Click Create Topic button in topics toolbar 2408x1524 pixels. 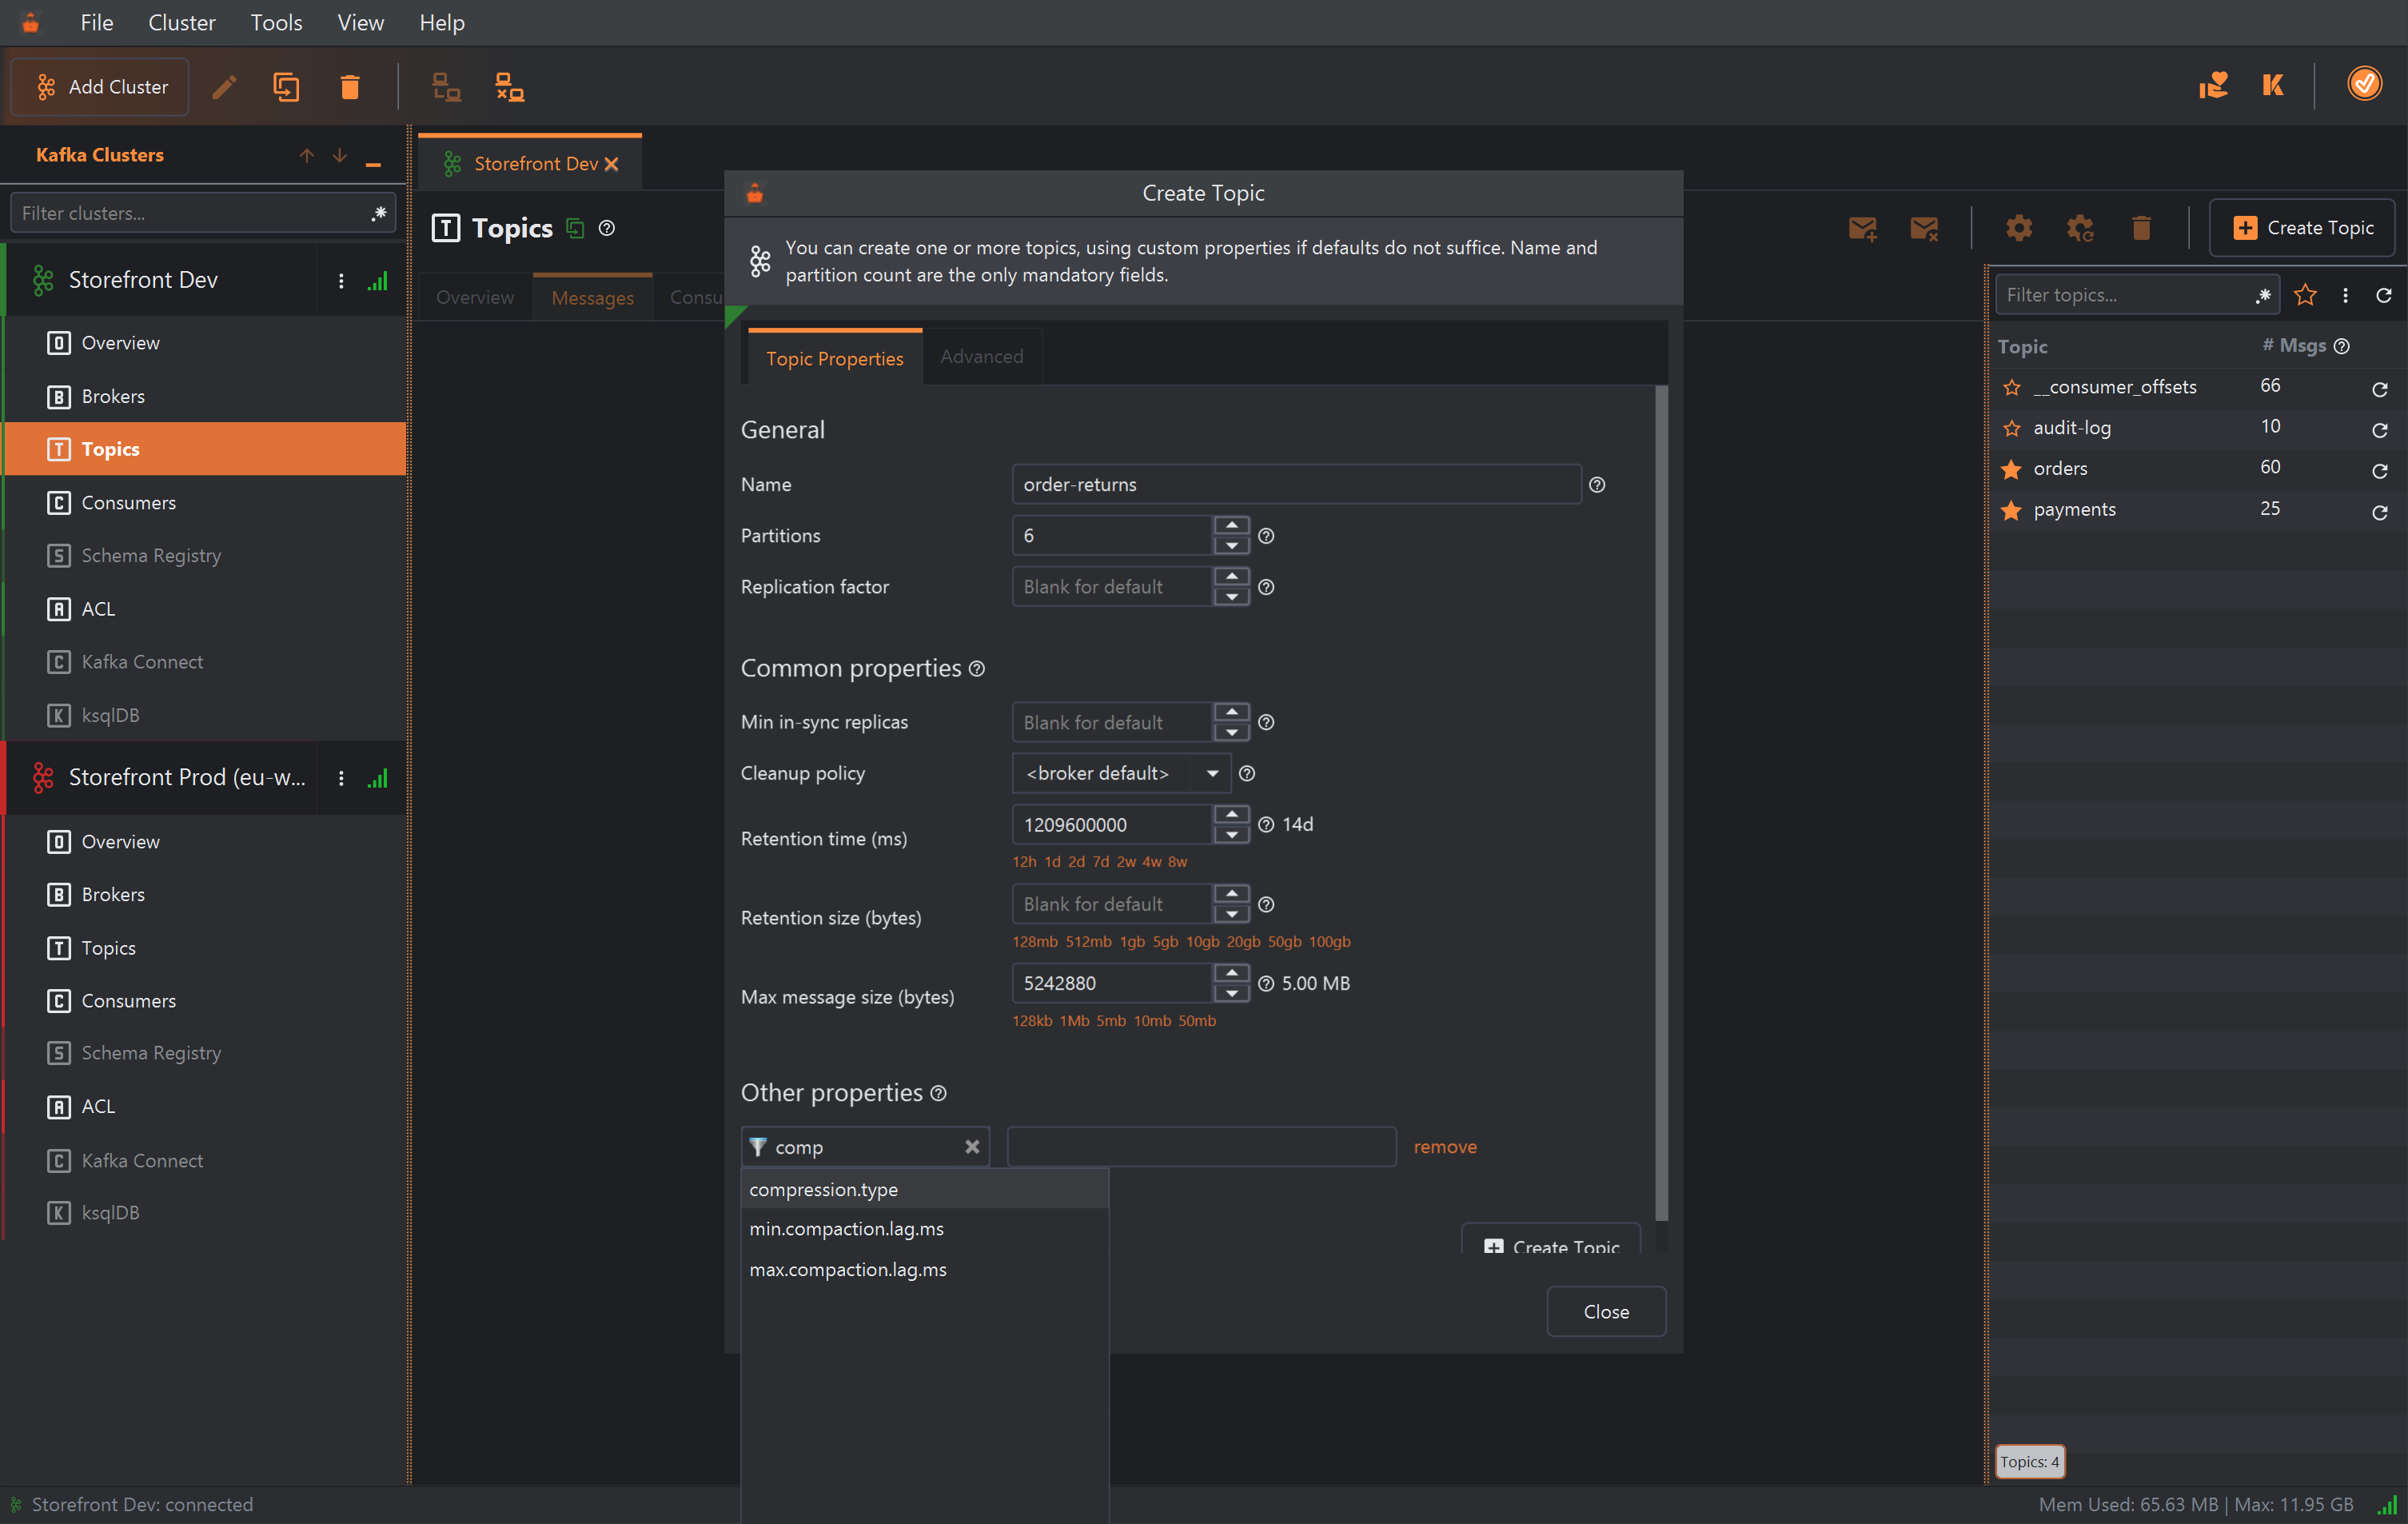(x=2302, y=228)
